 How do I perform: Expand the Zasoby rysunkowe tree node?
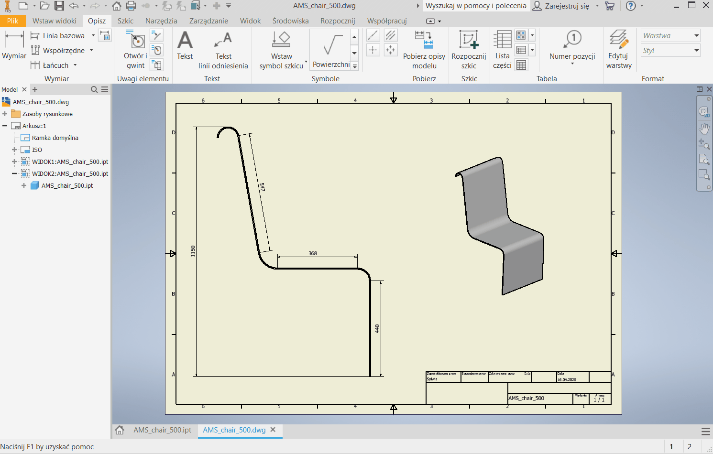point(5,114)
